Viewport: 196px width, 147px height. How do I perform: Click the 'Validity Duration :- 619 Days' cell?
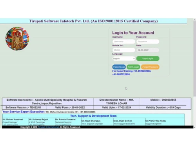click(165, 107)
